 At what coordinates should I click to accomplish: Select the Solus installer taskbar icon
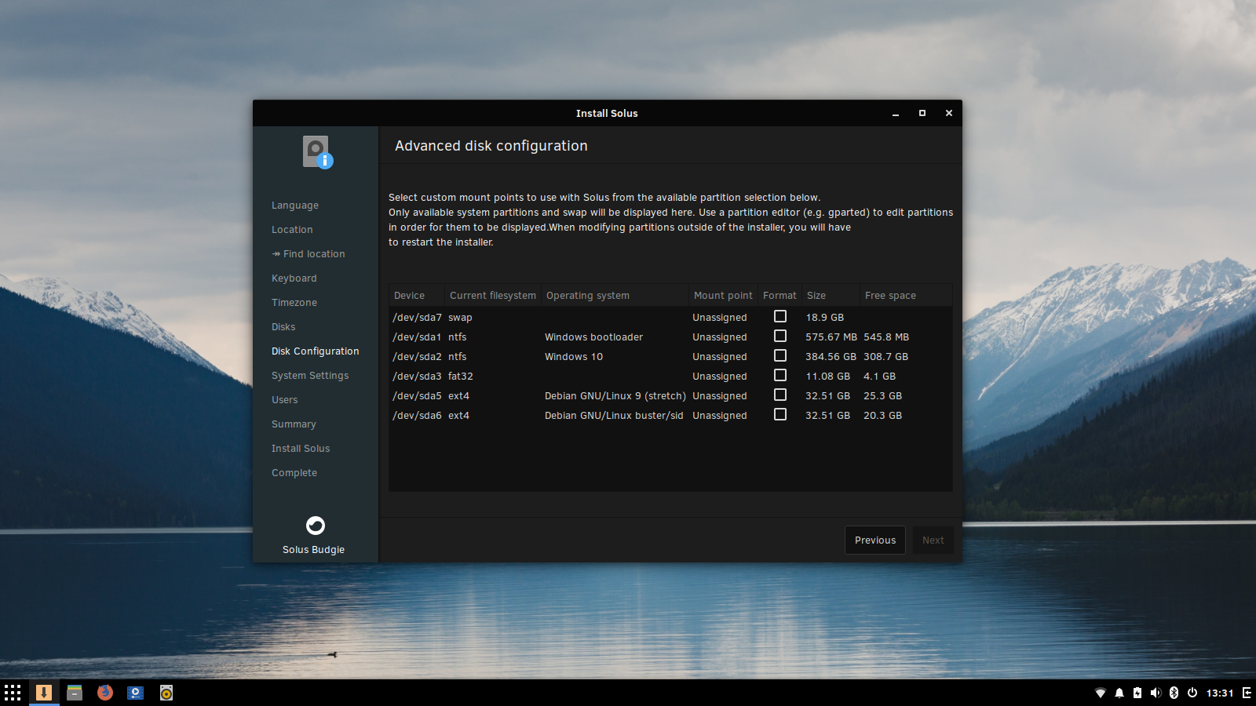44,693
